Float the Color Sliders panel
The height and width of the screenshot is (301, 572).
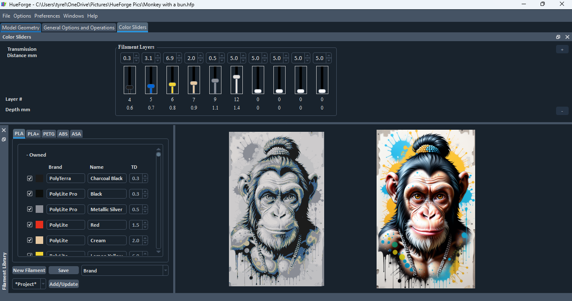[558, 37]
